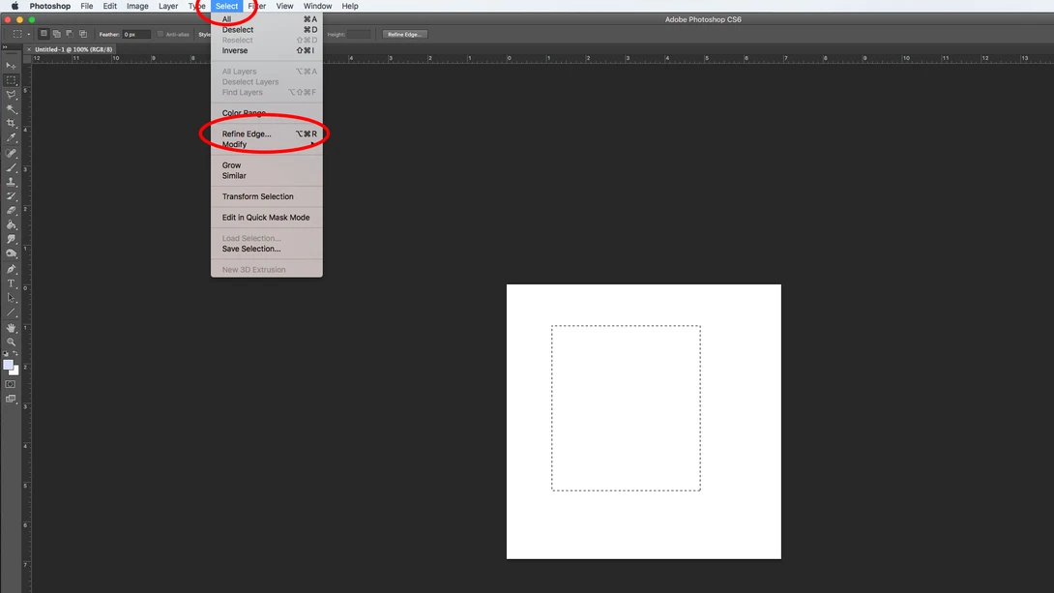The height and width of the screenshot is (593, 1054).
Task: Open the Photoshop application menu
Action: point(49,6)
